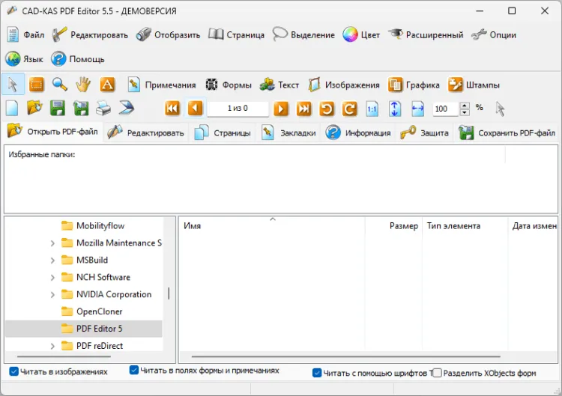Expand the NCH Software folder

click(52, 278)
